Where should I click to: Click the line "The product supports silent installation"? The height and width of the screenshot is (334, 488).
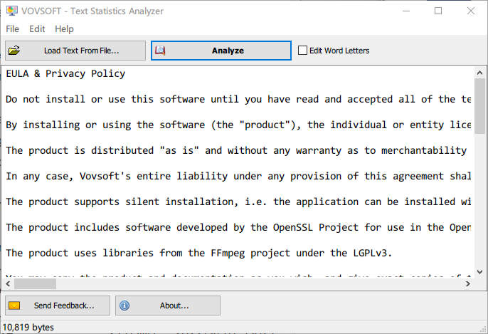click(x=238, y=202)
